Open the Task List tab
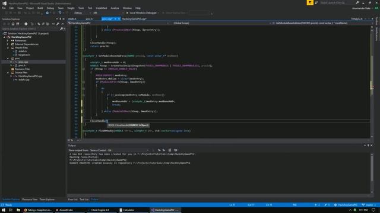380x213 pixels. pyautogui.click(x=84, y=199)
